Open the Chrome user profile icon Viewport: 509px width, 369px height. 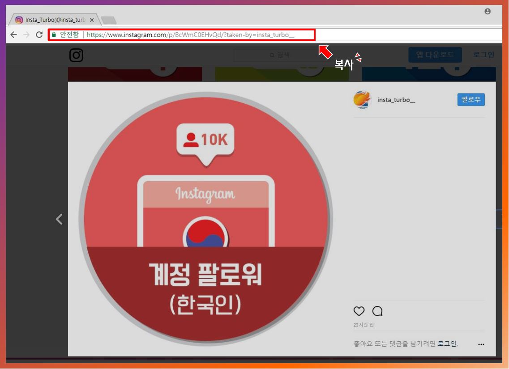tap(487, 11)
